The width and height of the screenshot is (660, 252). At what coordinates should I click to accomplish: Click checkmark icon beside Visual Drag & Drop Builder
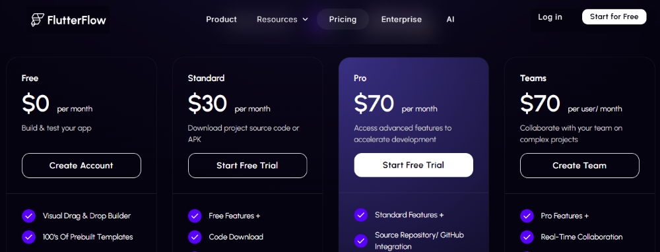click(28, 216)
